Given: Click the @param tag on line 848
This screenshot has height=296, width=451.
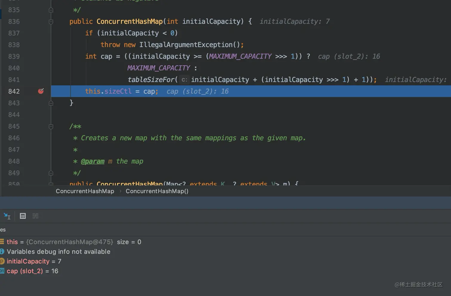Looking at the screenshot, I should point(92,161).
